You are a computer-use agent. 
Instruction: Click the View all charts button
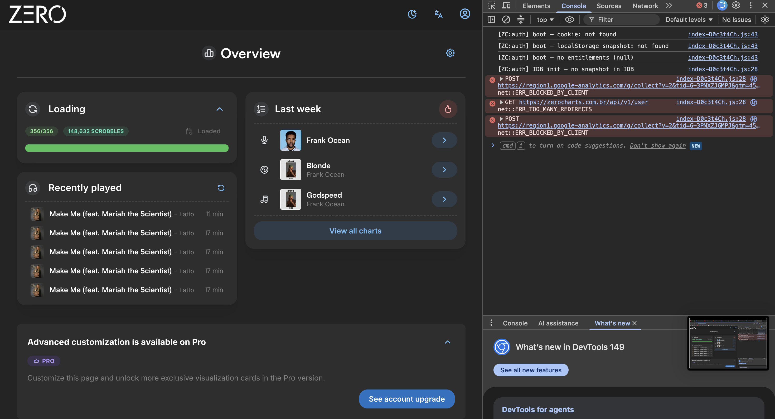pos(355,231)
